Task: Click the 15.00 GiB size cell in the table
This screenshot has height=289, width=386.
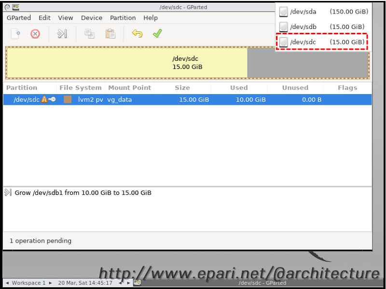Action: [194, 99]
